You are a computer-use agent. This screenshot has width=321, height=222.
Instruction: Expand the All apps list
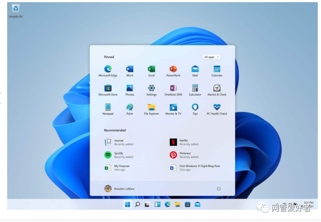tap(211, 57)
